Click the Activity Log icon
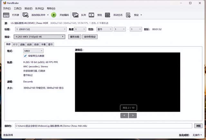This screenshot has width=206, height=140. [108, 15]
